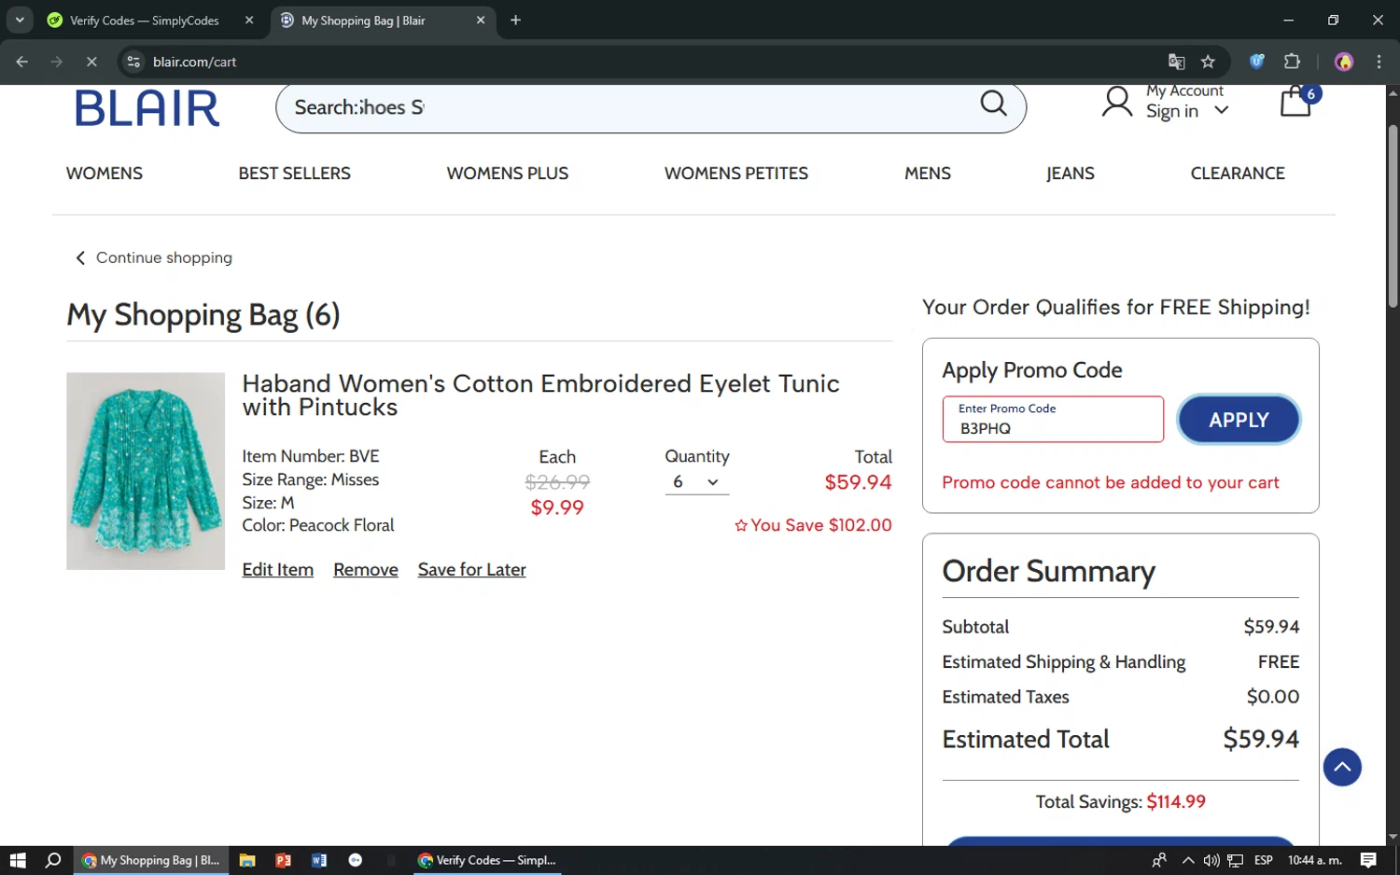This screenshot has height=875, width=1400.
Task: Close the Verify Codes — SimplyCodes tab
Action: pyautogui.click(x=249, y=21)
